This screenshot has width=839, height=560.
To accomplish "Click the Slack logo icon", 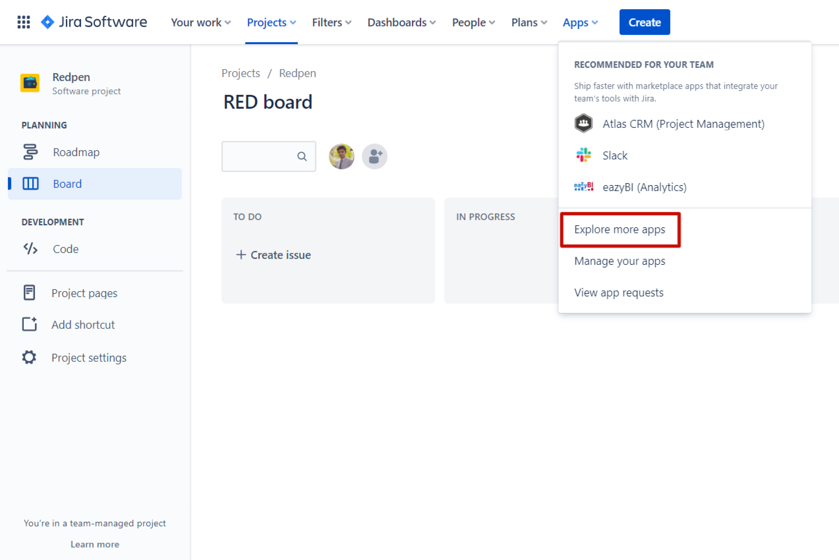I will (583, 155).
